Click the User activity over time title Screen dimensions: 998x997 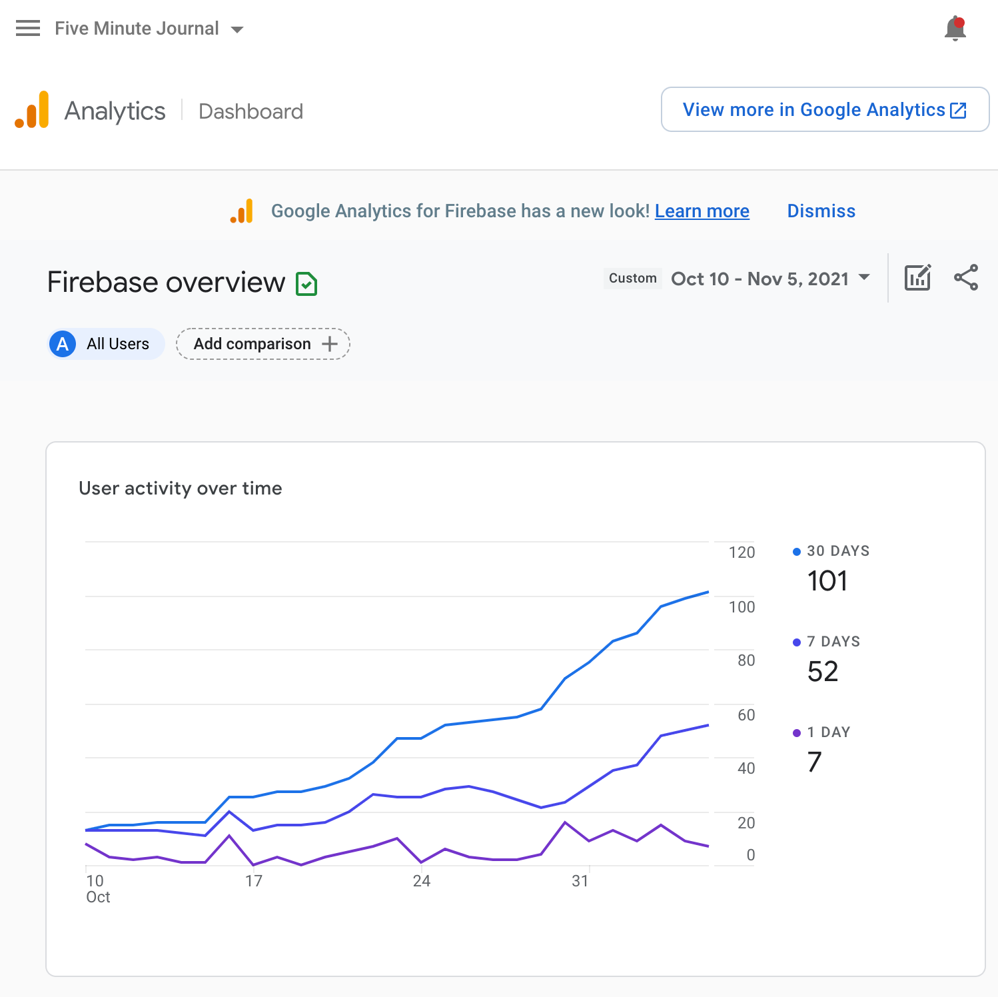click(181, 489)
